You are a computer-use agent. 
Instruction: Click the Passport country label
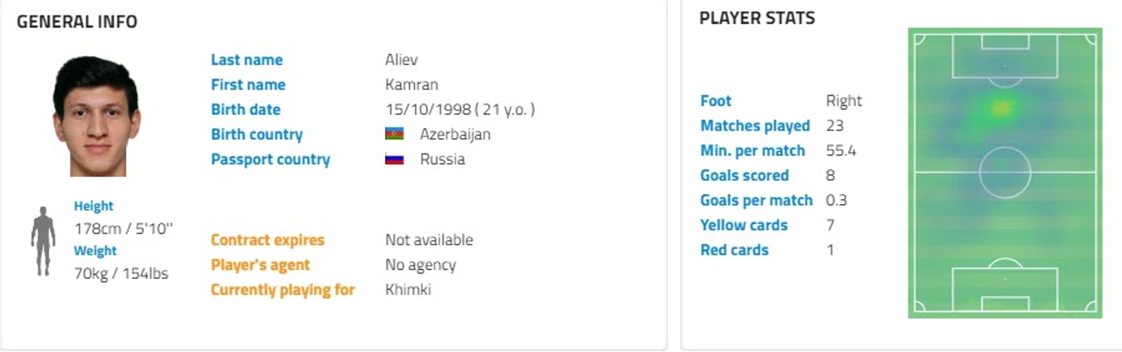click(271, 160)
